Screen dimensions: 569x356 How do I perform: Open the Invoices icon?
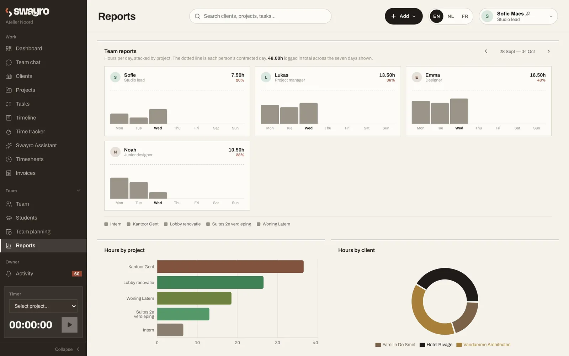pos(9,173)
